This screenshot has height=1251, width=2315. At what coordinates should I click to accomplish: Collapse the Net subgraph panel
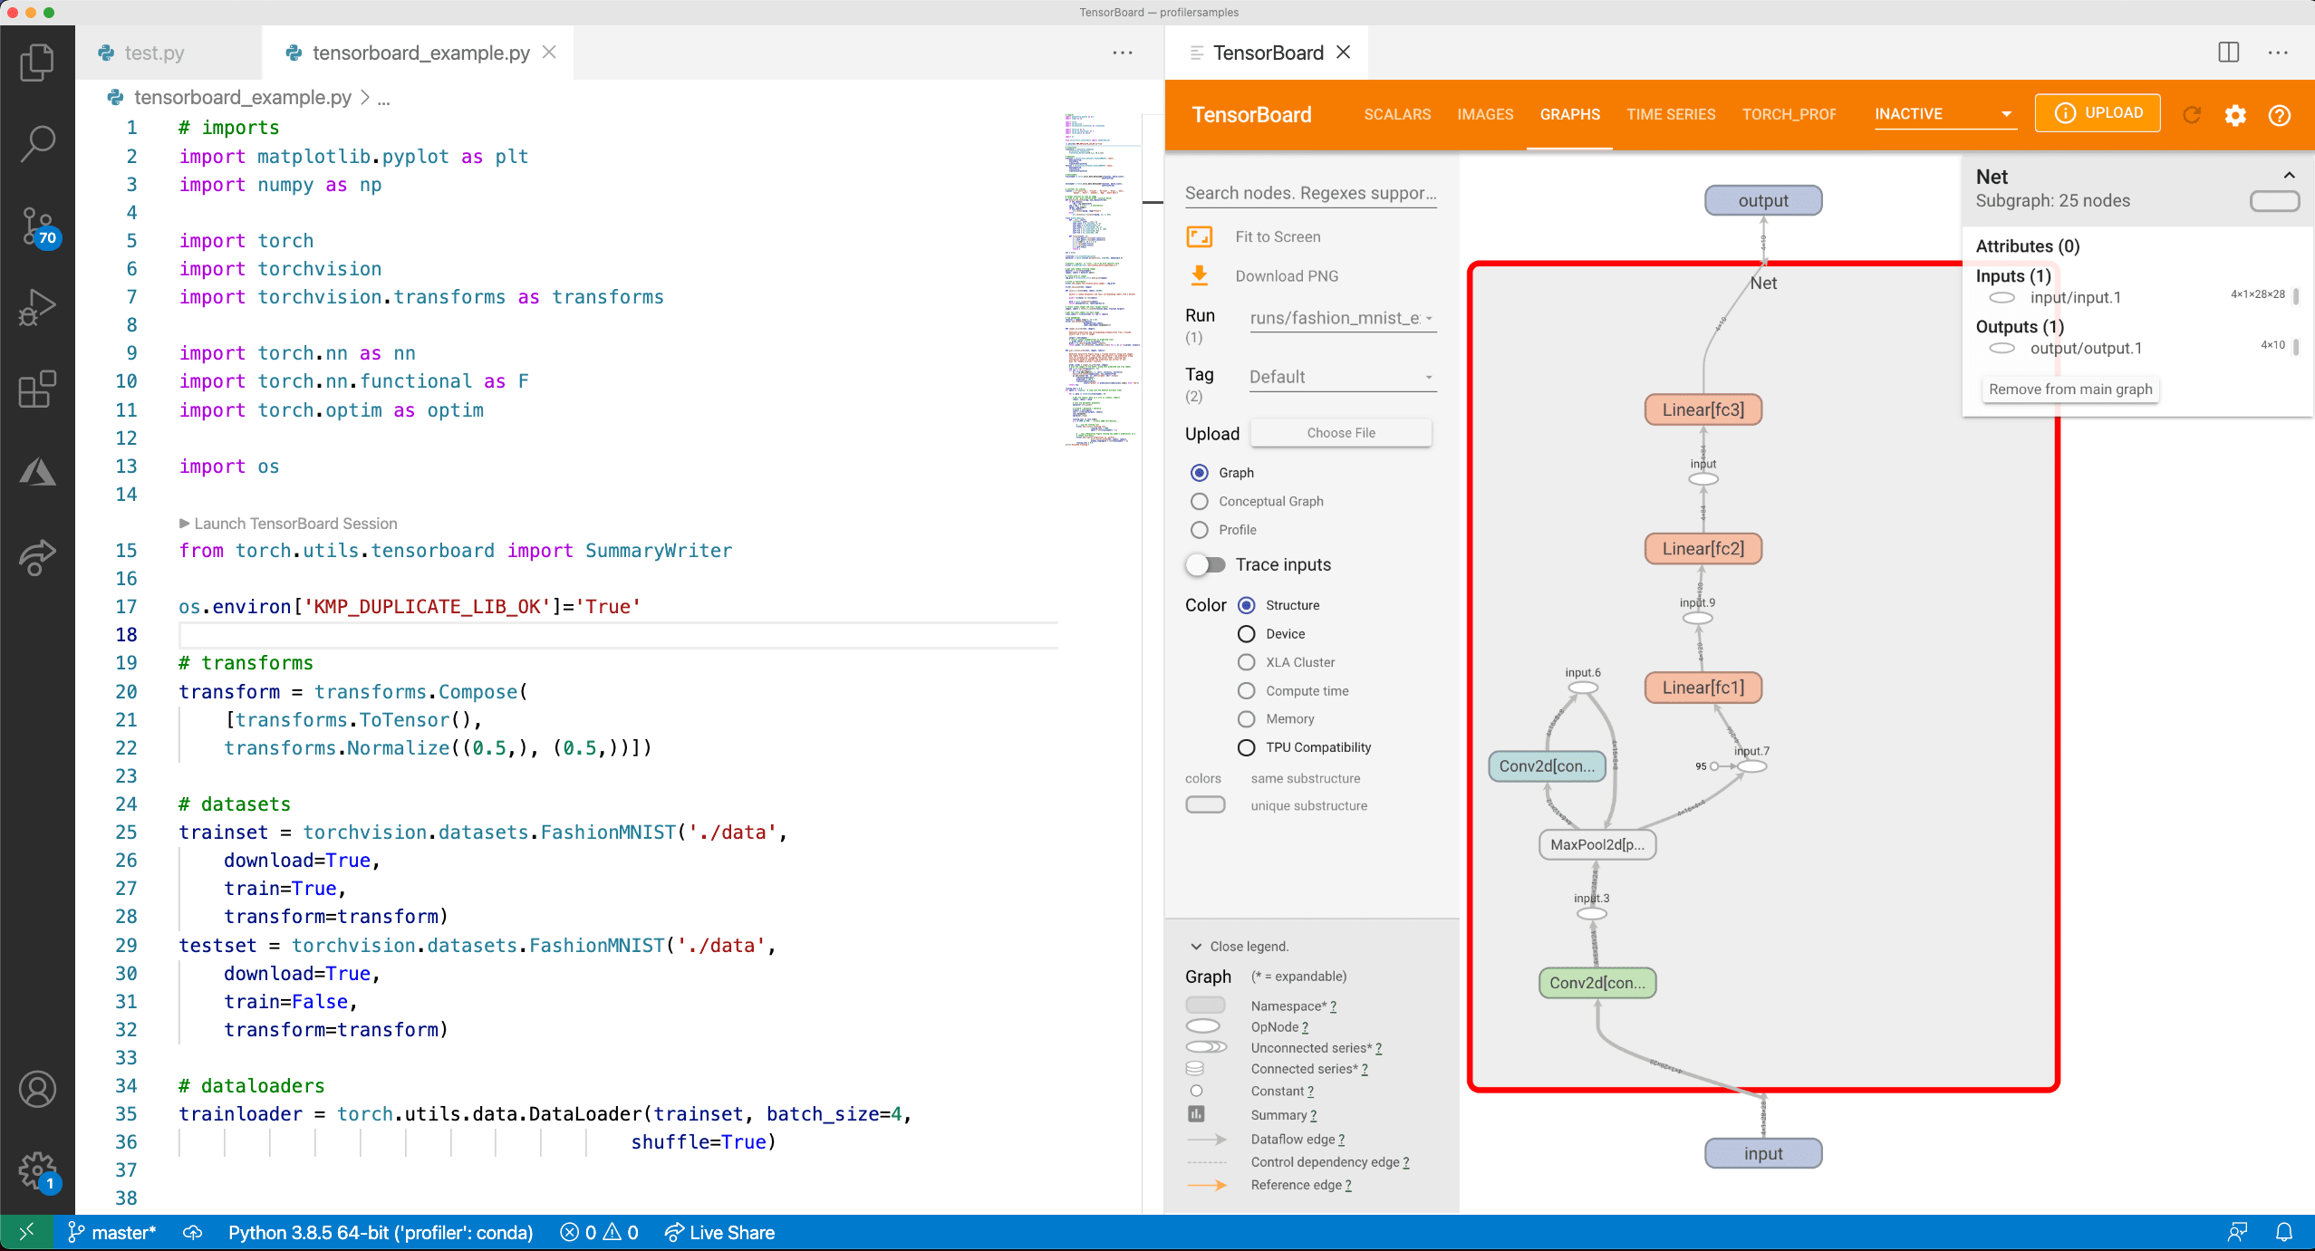[x=2288, y=175]
